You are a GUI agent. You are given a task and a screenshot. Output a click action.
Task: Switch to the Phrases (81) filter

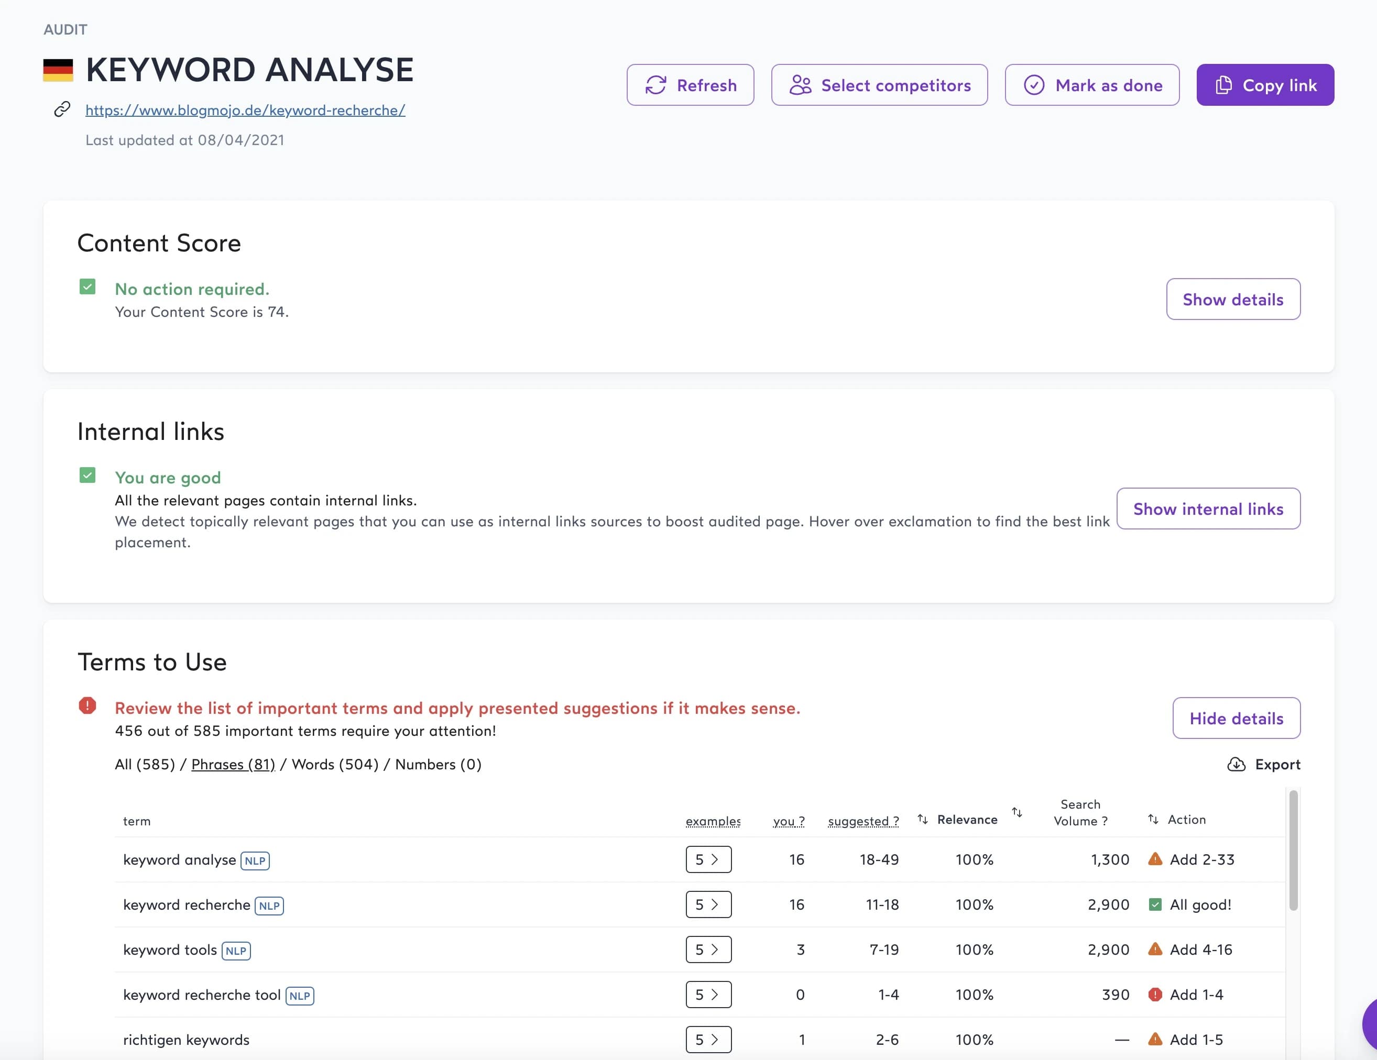point(233,764)
